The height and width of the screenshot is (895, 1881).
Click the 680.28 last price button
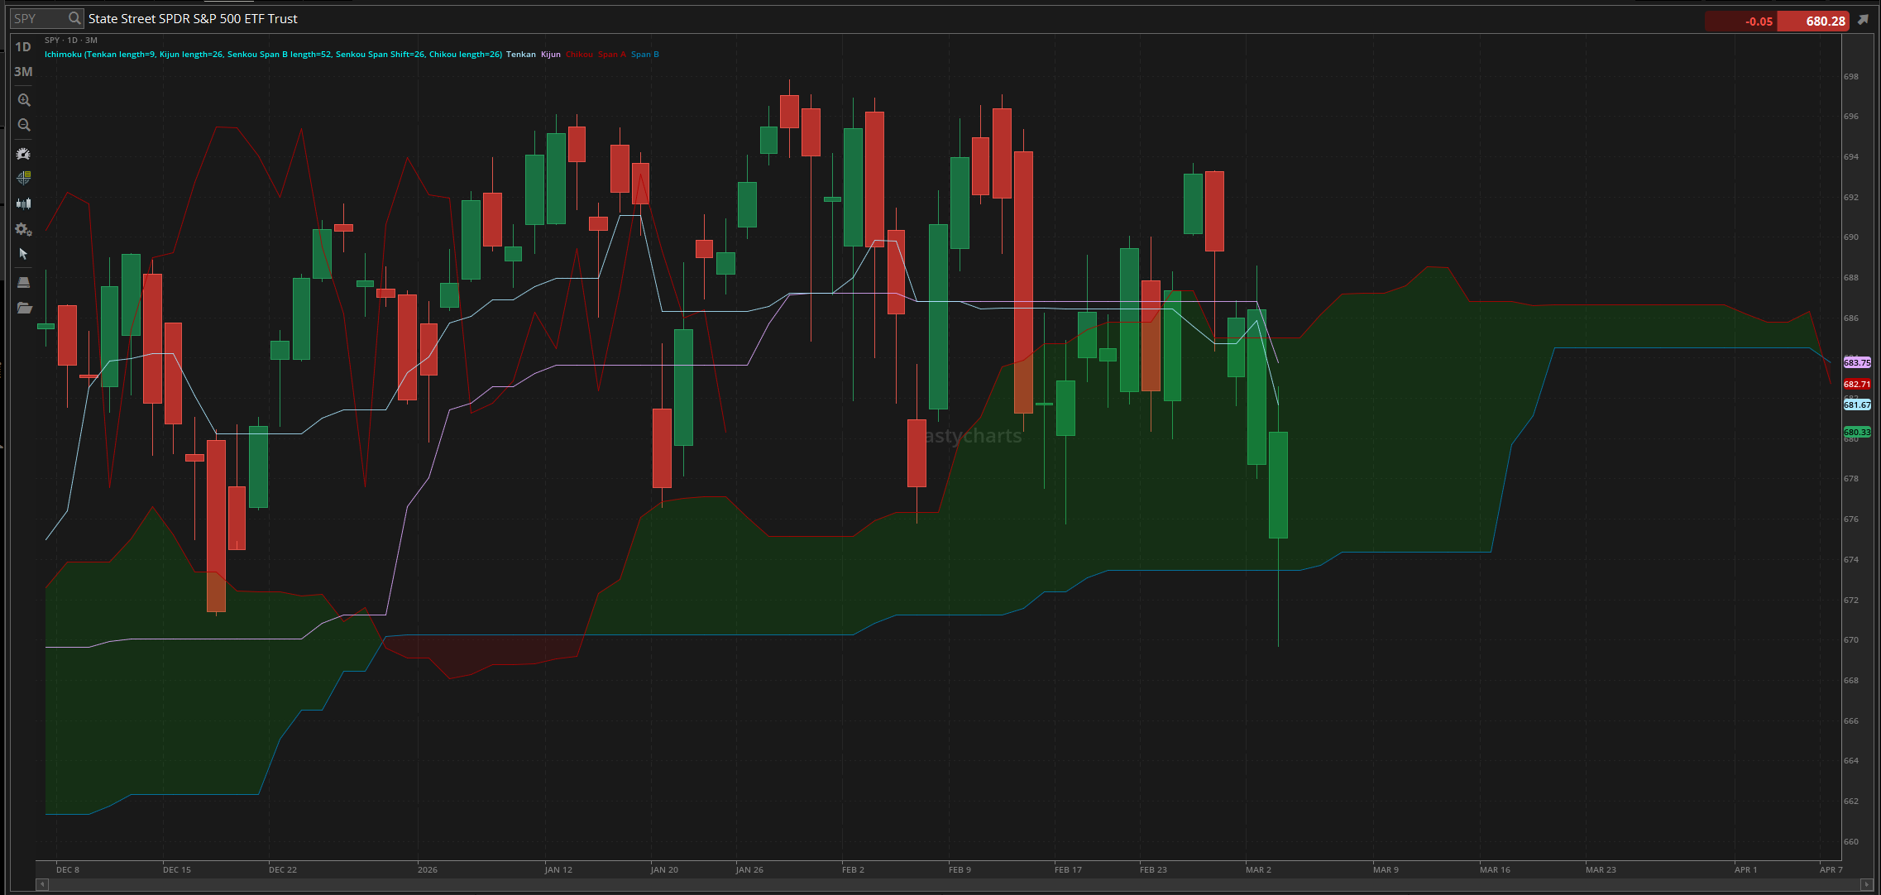pyautogui.click(x=1812, y=21)
